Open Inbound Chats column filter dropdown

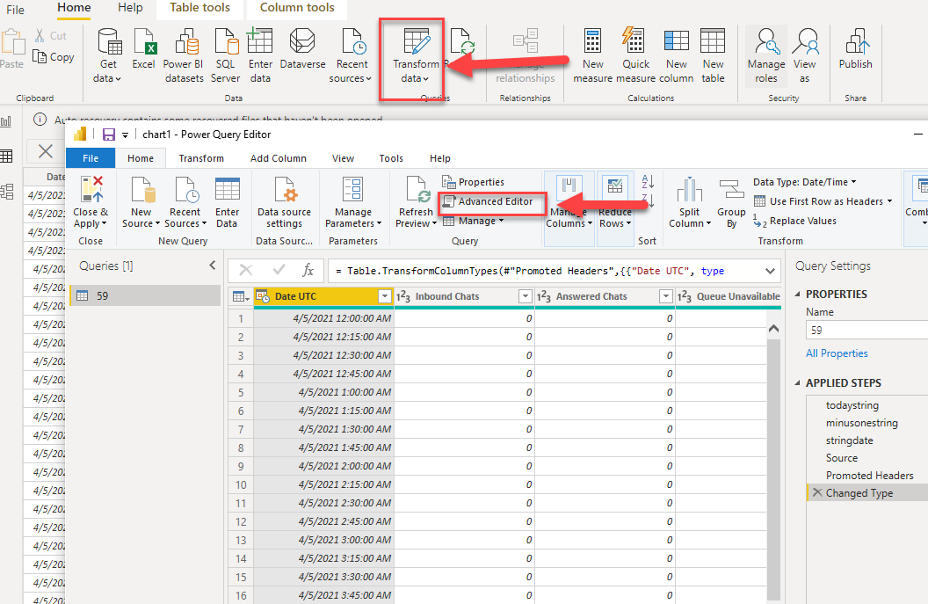525,296
